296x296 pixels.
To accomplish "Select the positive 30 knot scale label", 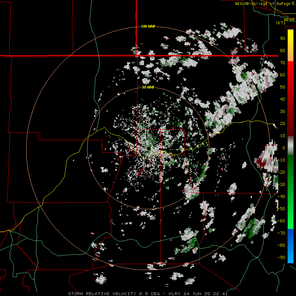I will [x=283, y=111].
